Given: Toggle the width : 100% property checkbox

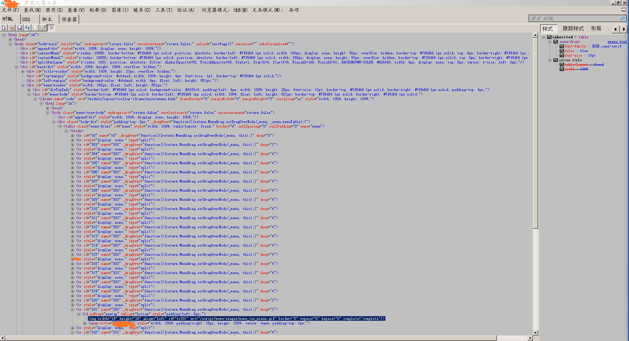Looking at the screenshot, I should 562,69.
